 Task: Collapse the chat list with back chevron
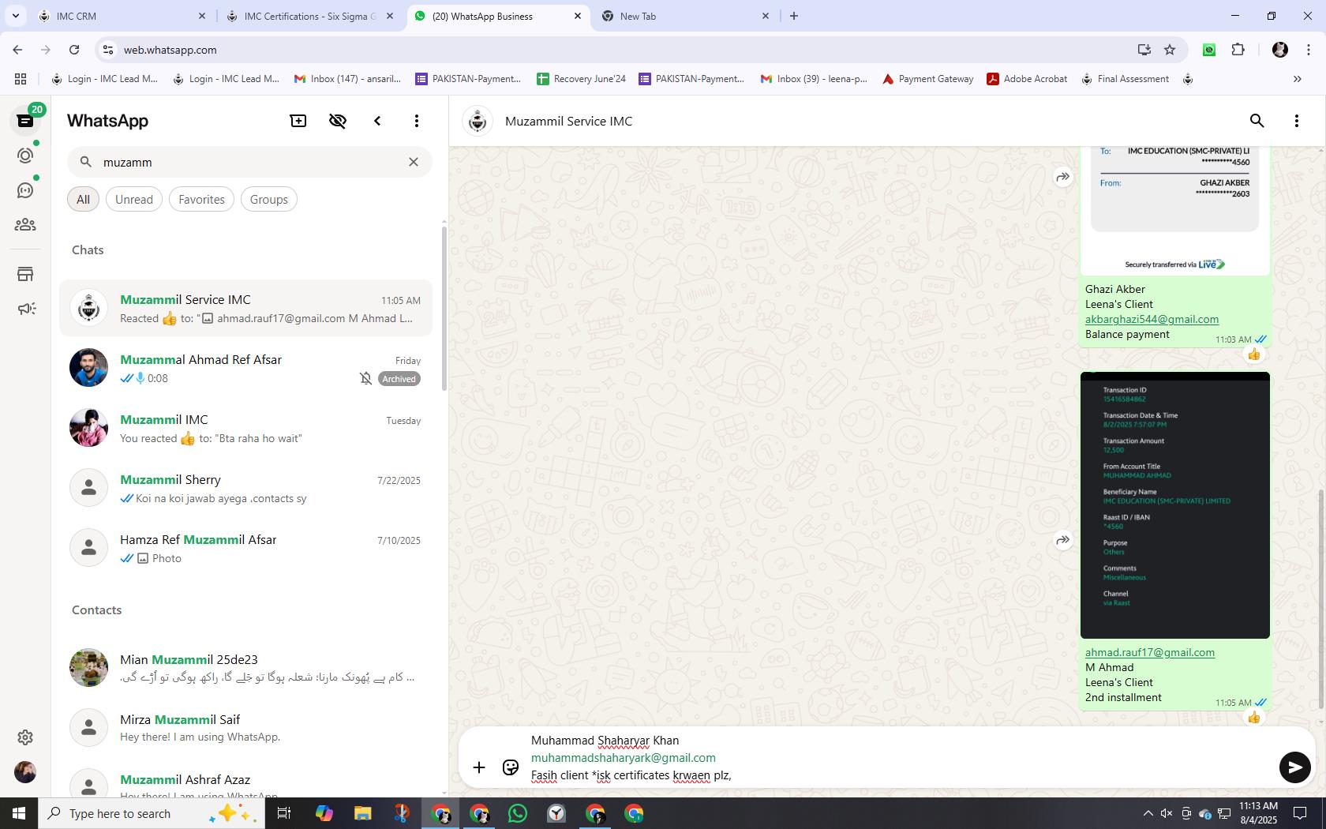click(x=377, y=121)
